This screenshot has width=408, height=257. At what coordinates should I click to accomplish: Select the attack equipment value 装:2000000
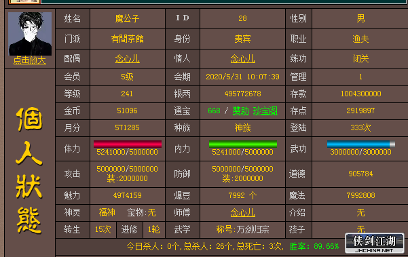127,178
